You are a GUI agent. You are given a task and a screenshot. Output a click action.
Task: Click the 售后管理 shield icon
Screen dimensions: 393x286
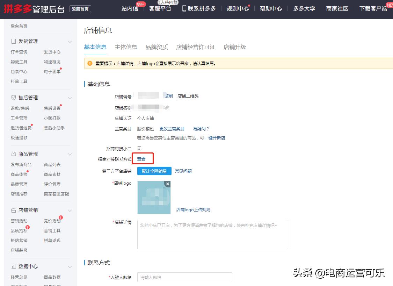(14, 98)
